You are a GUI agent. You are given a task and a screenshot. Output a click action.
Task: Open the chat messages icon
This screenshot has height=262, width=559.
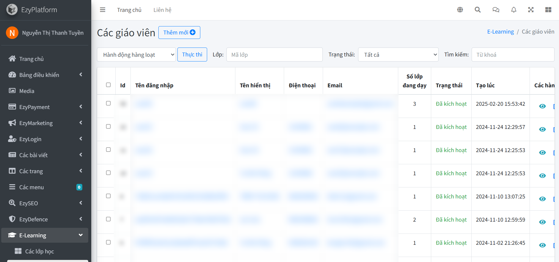(496, 10)
